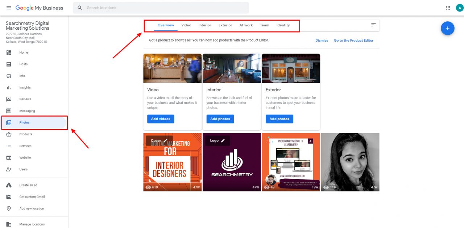Image resolution: width=464 pixels, height=228 pixels.
Task: Open the Interior Designers cover photo
Action: [x=172, y=162]
